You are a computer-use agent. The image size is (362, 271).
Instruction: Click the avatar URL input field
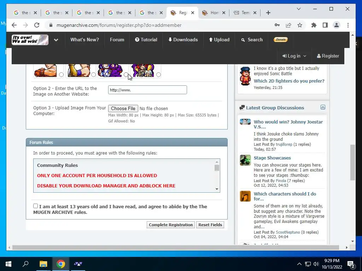(147, 90)
